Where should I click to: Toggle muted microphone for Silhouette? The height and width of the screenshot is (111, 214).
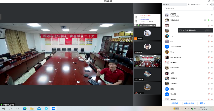[x=208, y=68]
